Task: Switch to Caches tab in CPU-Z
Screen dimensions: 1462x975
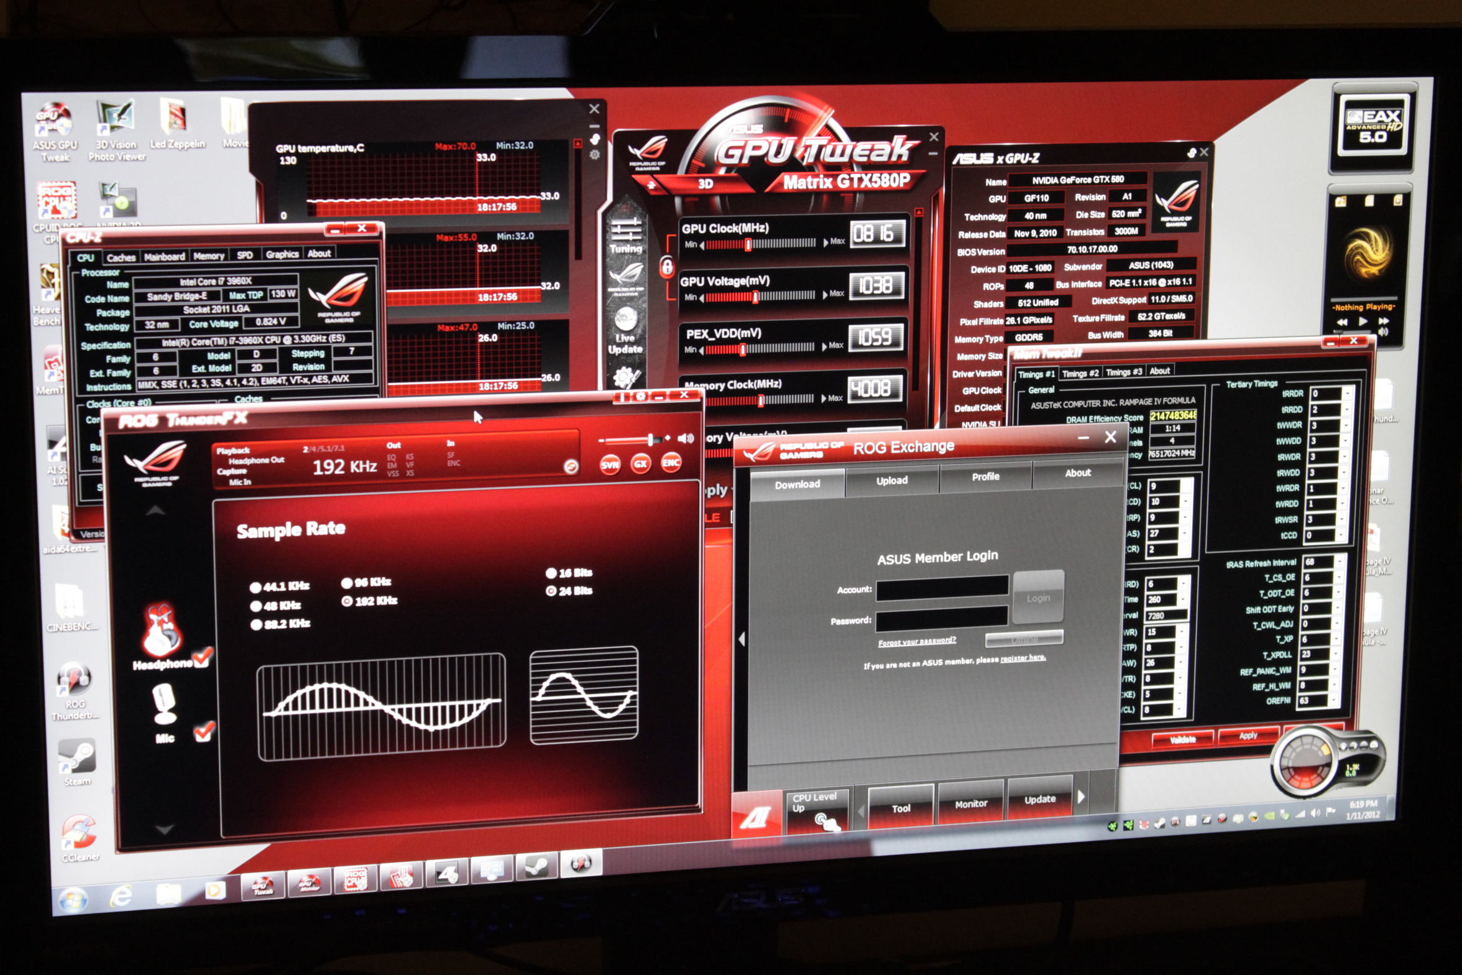Action: click(x=121, y=257)
